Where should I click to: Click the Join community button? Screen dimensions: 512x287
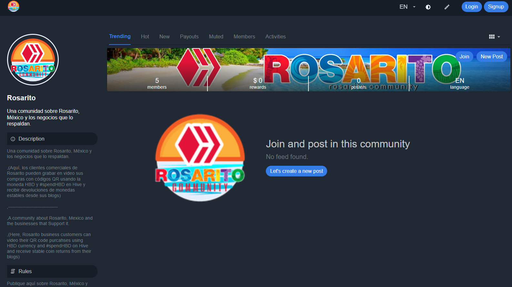coord(464,57)
